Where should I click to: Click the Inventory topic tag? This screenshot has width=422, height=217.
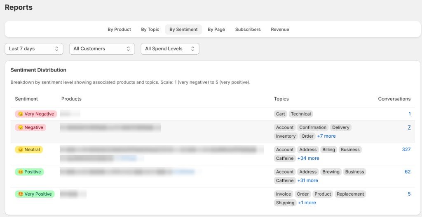(x=286, y=136)
